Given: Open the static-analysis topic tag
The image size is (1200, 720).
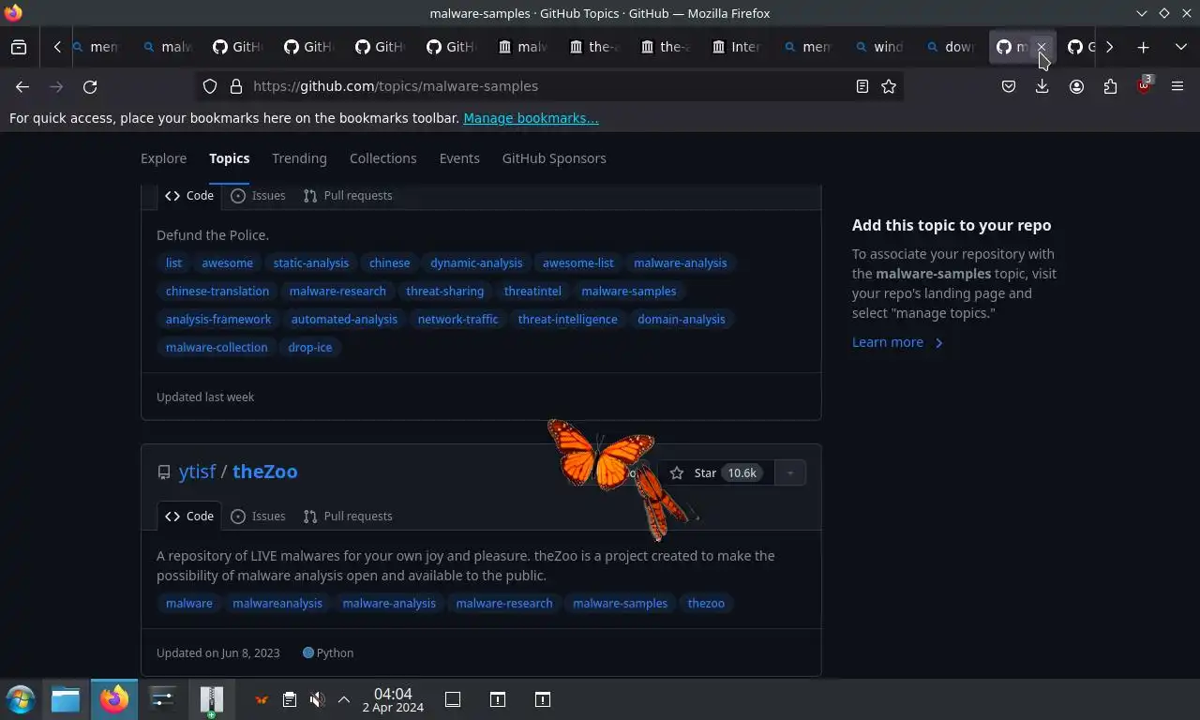Looking at the screenshot, I should point(310,263).
